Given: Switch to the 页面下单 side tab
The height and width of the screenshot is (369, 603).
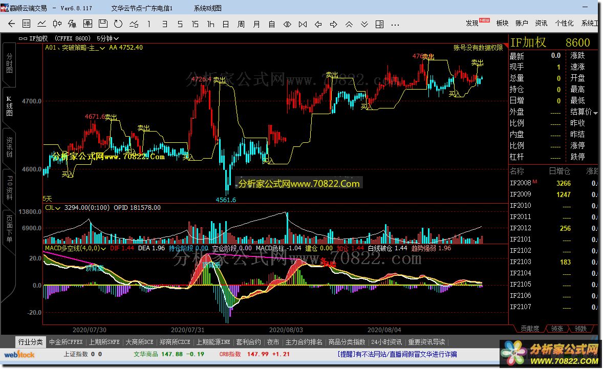Looking at the screenshot, I should pos(9,228).
